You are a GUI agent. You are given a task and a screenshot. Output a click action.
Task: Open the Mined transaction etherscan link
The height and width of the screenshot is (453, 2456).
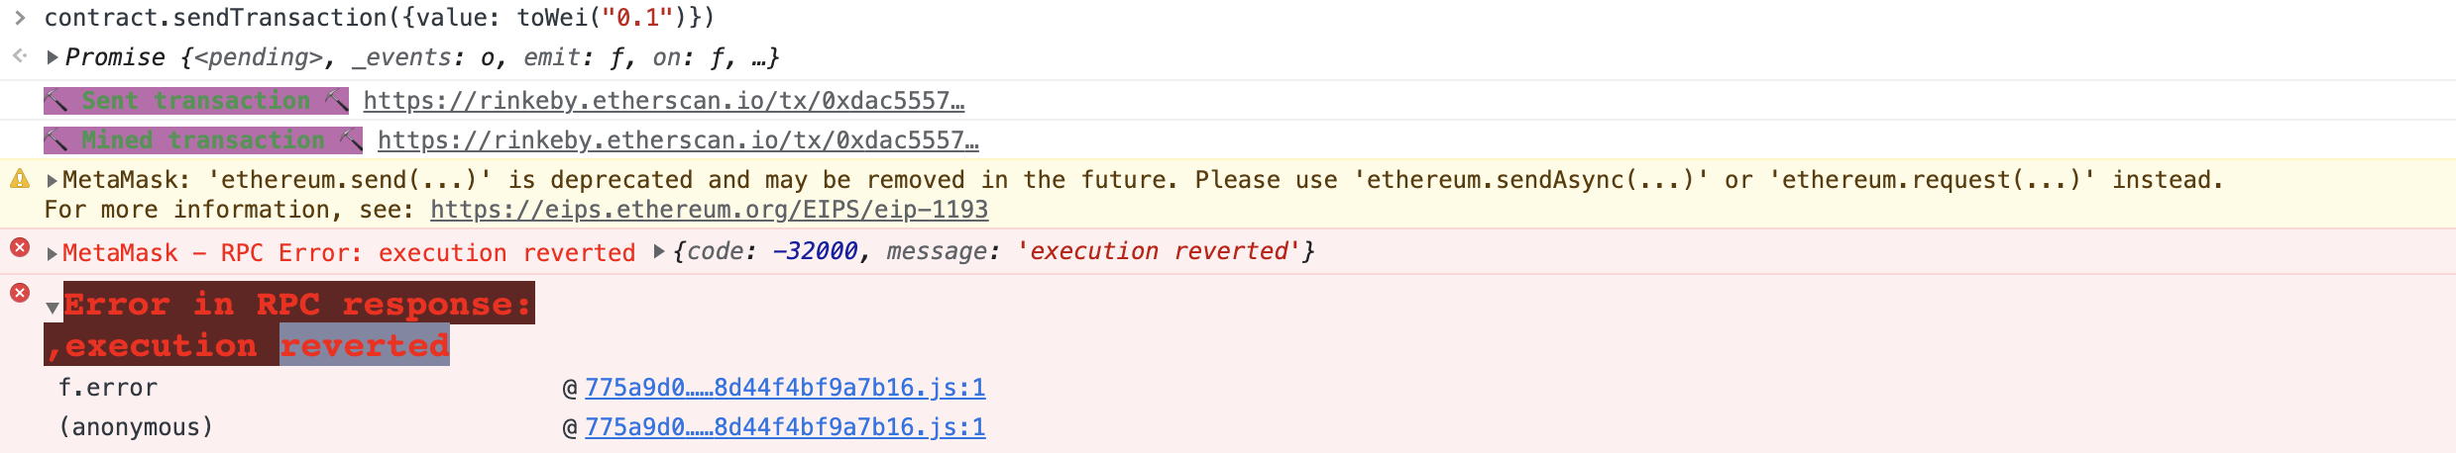(678, 140)
